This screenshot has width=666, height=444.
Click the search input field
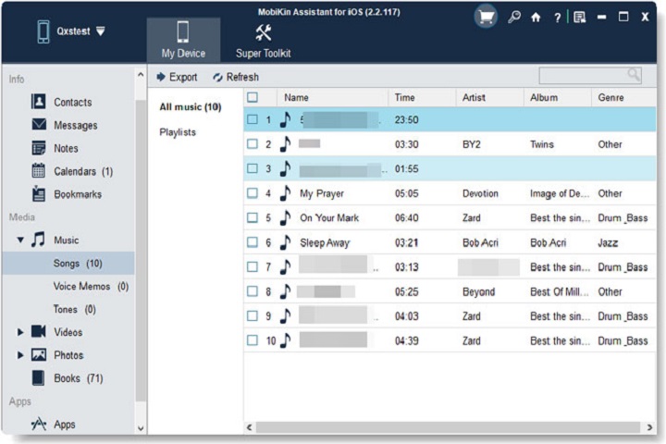pos(583,76)
